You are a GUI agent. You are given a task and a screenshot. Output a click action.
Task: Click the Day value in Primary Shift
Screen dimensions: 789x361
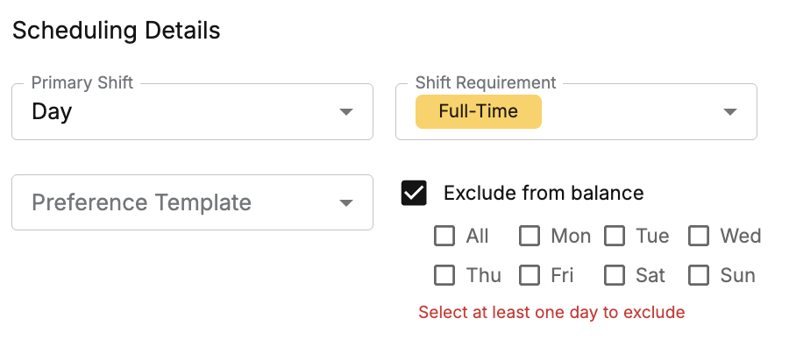click(x=52, y=111)
